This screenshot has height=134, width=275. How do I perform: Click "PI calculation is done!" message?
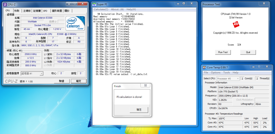pyautogui.click(x=129, y=97)
